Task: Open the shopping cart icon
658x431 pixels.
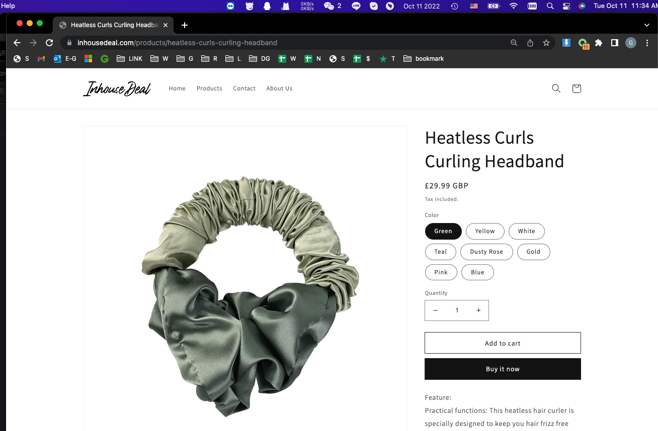Action: pos(577,88)
